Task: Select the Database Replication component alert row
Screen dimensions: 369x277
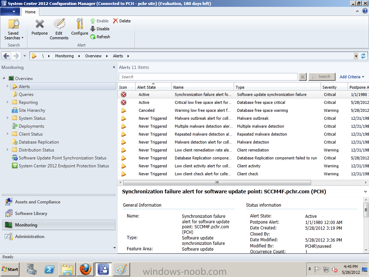Action: click(x=243, y=158)
